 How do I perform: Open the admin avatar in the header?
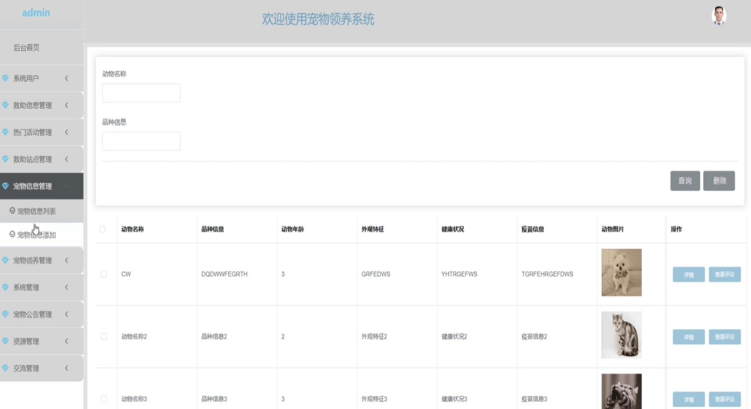tap(719, 16)
